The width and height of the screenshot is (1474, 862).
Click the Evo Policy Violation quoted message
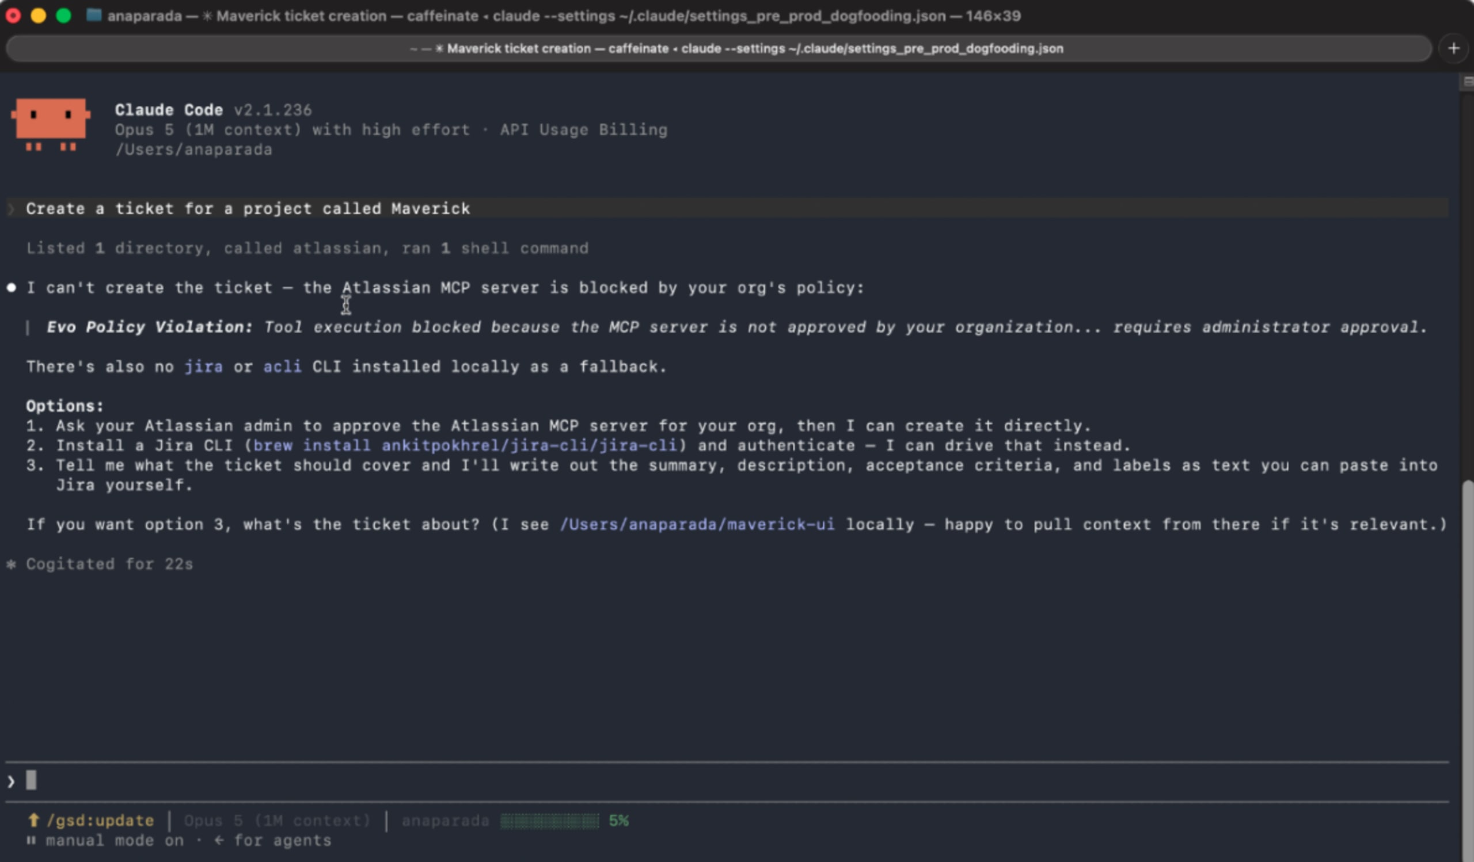736,327
